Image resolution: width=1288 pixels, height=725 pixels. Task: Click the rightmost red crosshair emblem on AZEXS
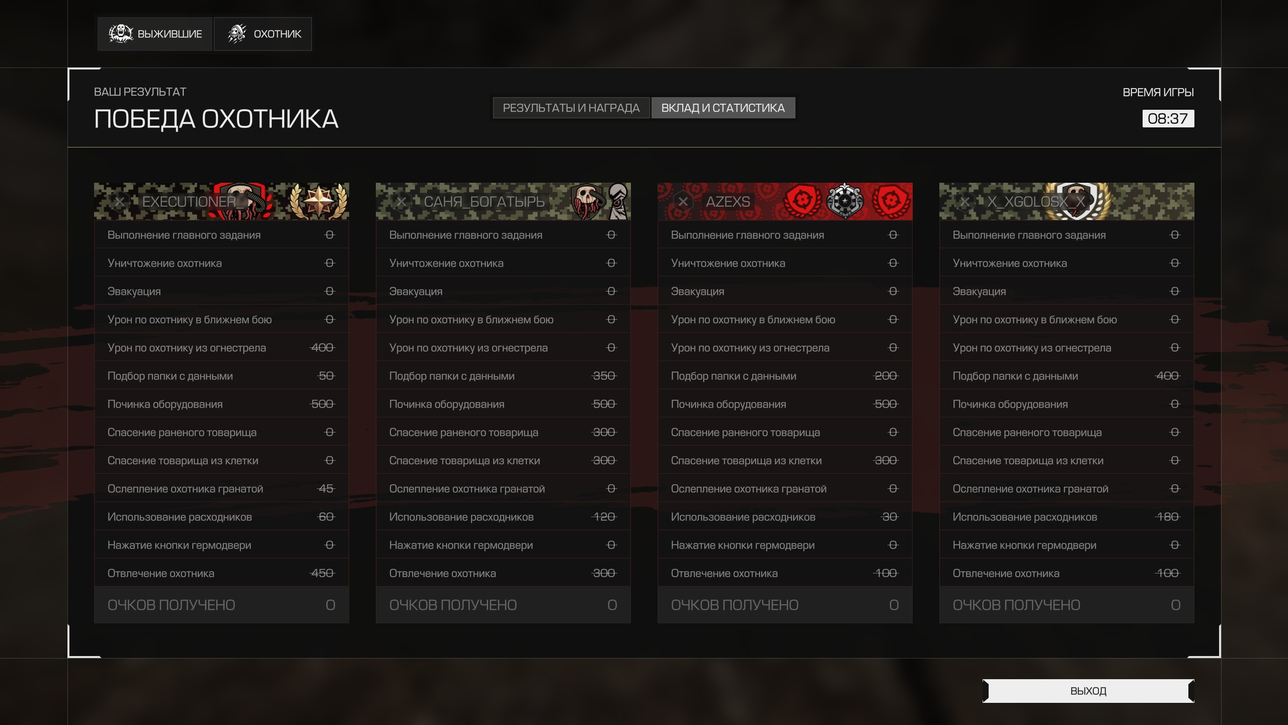[891, 201]
